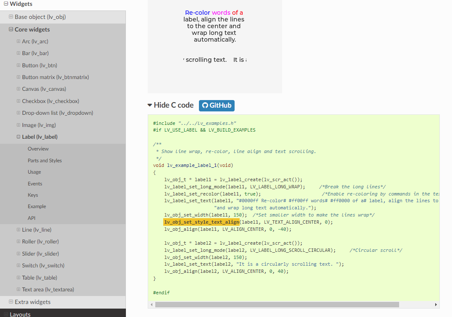Expand the Arc (lv_arc) plus icon

18,41
